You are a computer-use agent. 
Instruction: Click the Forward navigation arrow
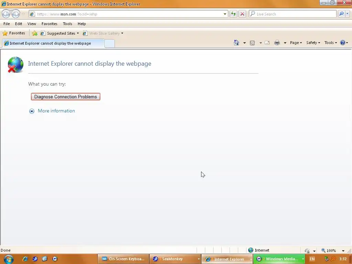(15, 14)
